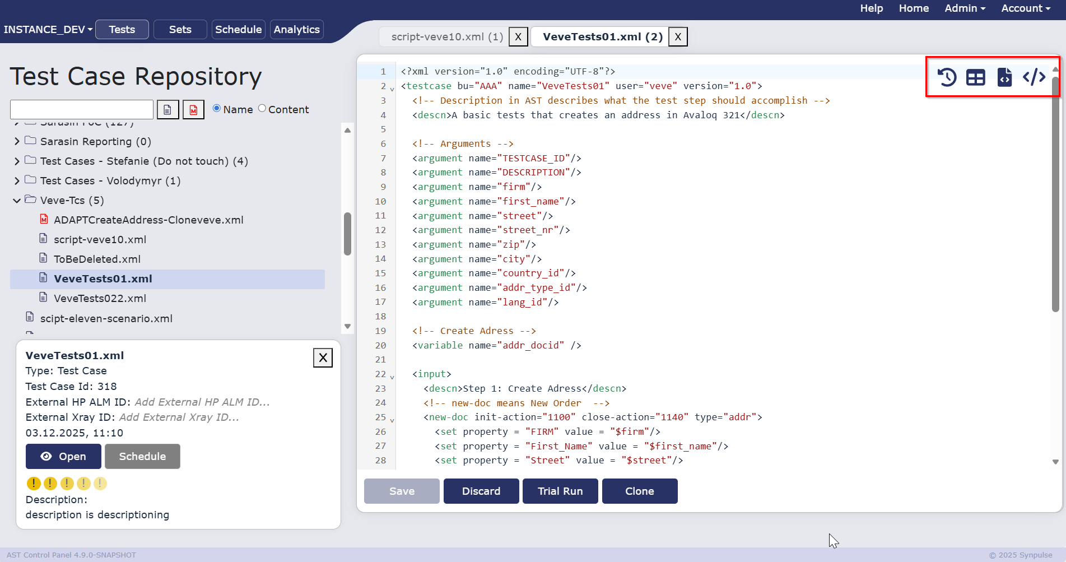Screen dimensions: 1066x562
Task: Open the INSTANCE_DEV dropdown
Action: pyautogui.click(x=48, y=30)
